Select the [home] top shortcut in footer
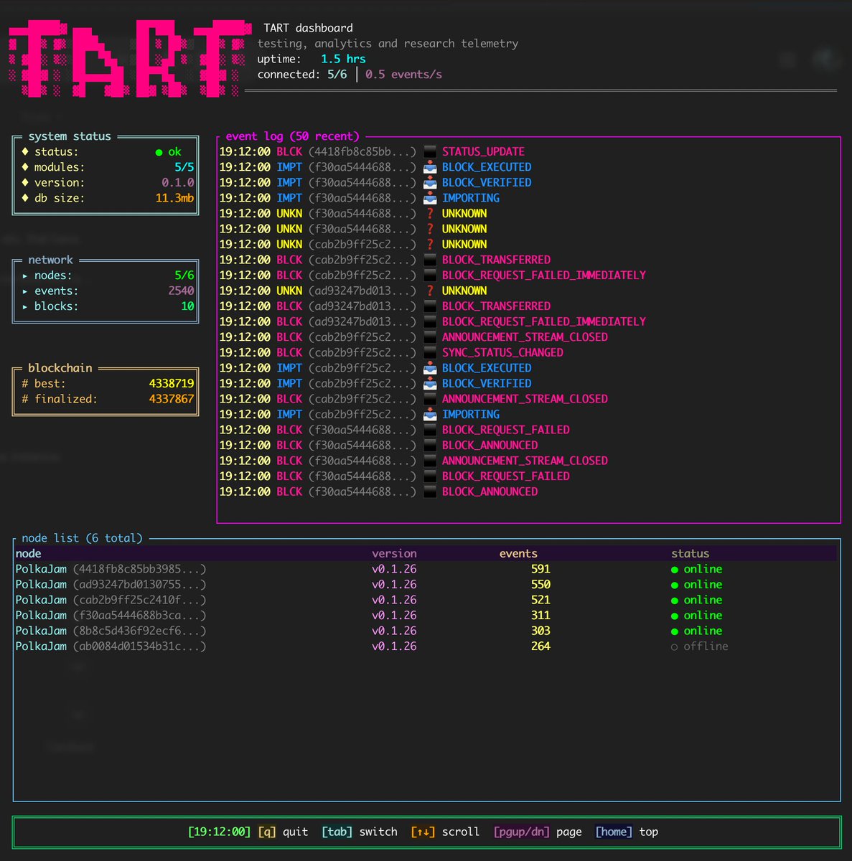Image resolution: width=852 pixels, height=861 pixels. [627, 832]
